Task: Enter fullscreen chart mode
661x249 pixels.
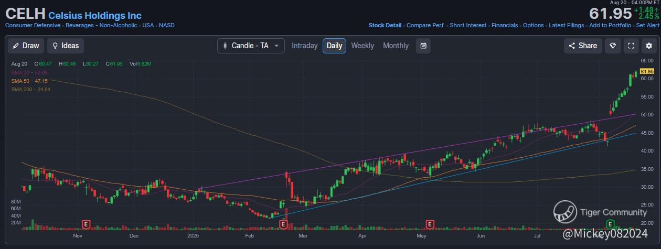Action: (632, 46)
